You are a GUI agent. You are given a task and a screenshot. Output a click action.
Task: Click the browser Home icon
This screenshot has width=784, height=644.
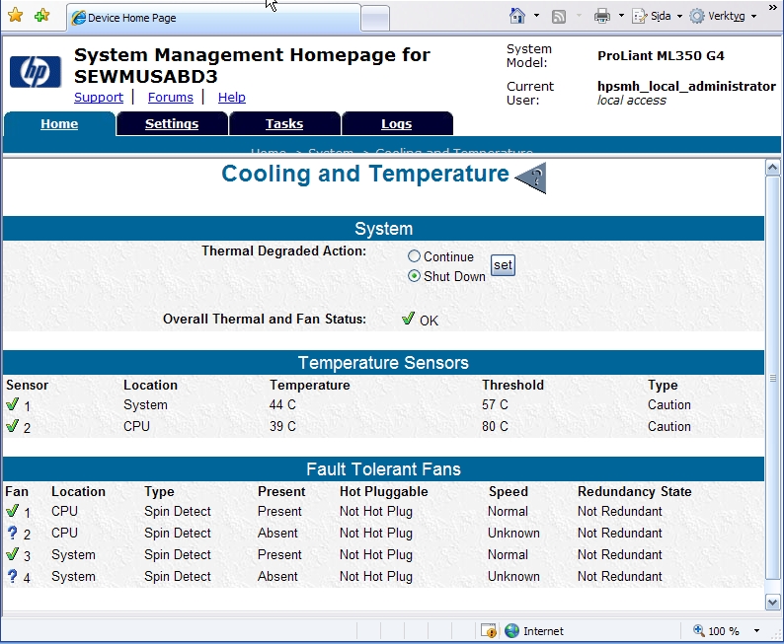tap(517, 16)
